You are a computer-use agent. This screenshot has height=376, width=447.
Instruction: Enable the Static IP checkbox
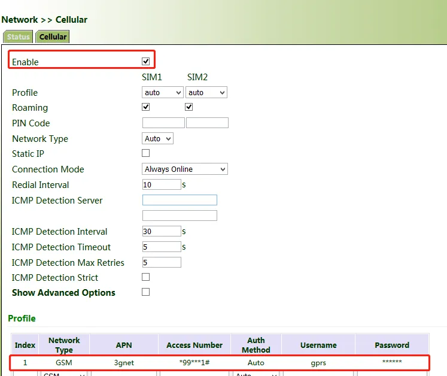[x=145, y=153]
